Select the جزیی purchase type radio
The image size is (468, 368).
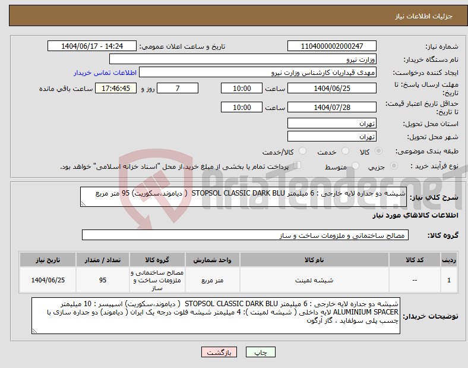(394, 166)
